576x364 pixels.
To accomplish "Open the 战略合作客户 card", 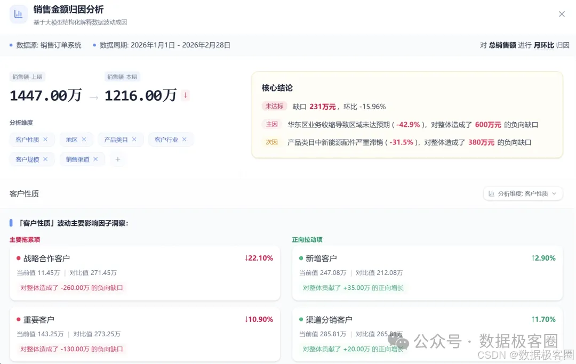I will tap(145, 273).
